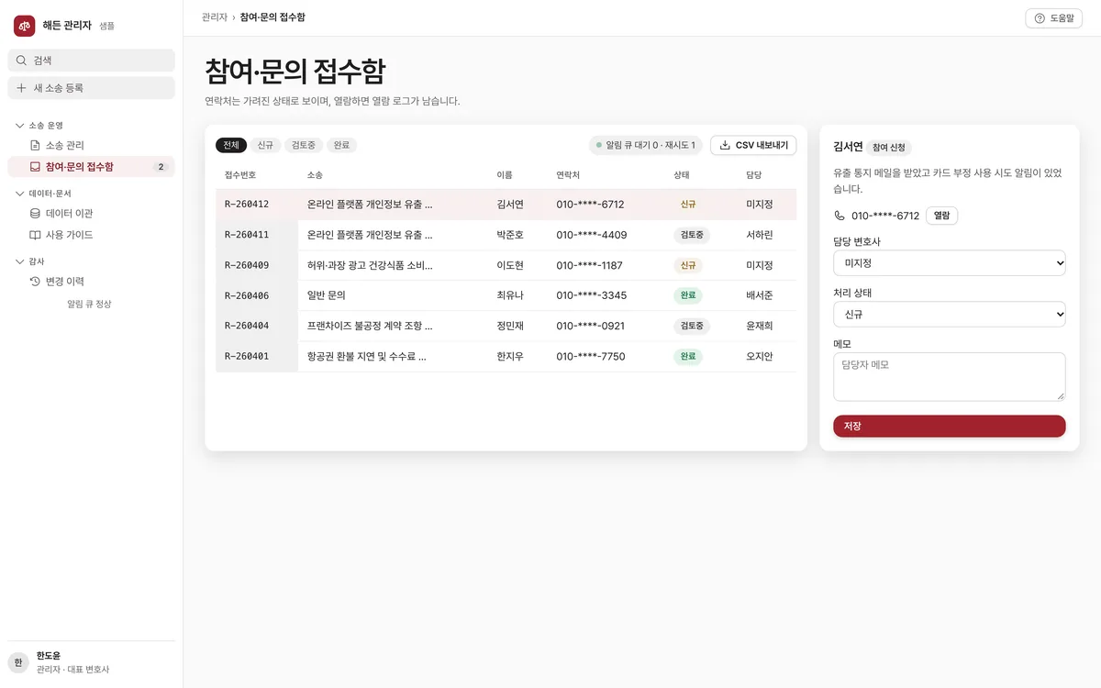Click the 한 avatar at the bottom left
This screenshot has width=1101, height=688.
[18, 662]
